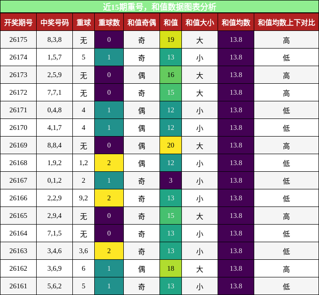Select period number 26175

18,39
